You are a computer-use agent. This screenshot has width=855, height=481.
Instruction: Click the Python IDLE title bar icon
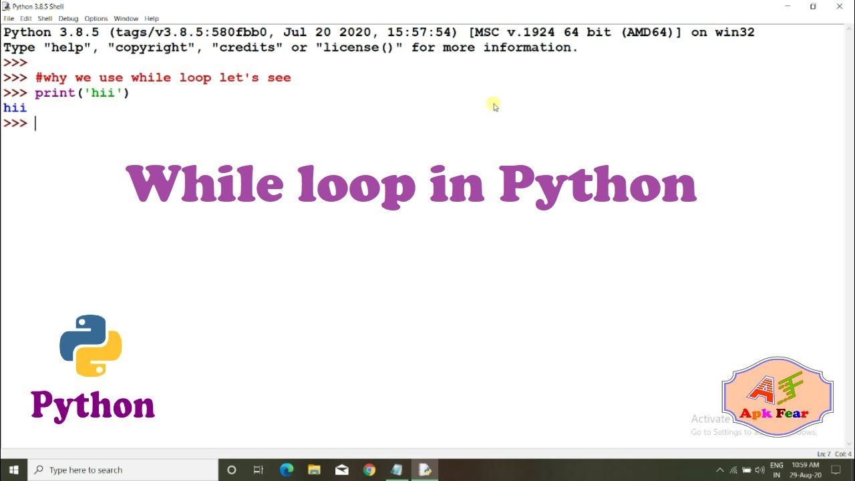6,6
